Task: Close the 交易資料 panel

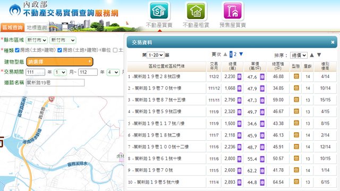Action: tap(333, 42)
